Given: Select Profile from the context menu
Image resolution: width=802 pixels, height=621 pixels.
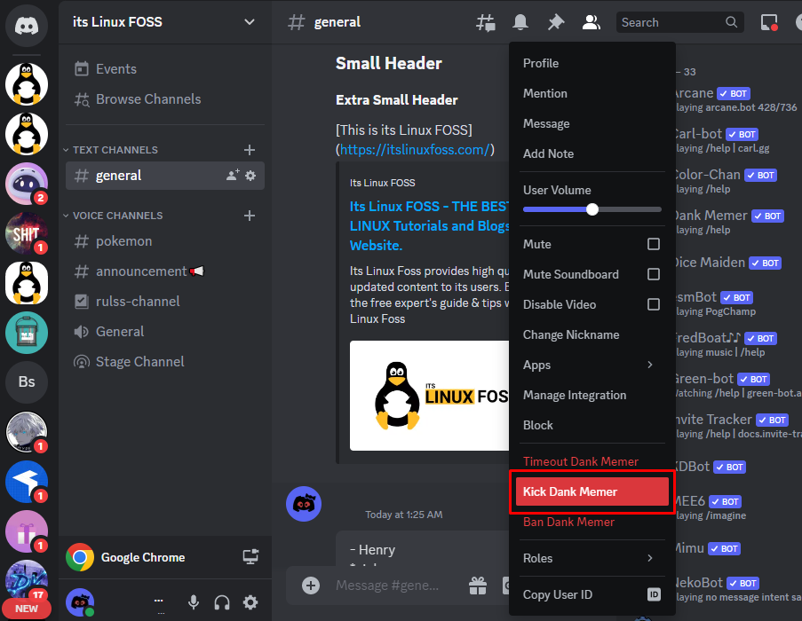Looking at the screenshot, I should (592, 63).
